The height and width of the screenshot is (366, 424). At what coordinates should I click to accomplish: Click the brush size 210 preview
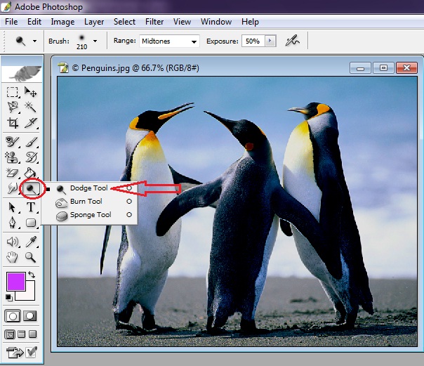(x=81, y=41)
